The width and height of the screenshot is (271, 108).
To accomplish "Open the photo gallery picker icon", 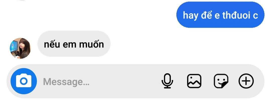I will click(194, 81).
